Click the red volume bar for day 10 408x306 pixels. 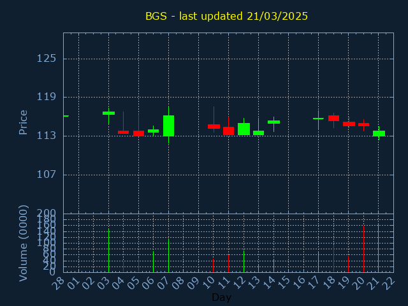tap(213, 266)
